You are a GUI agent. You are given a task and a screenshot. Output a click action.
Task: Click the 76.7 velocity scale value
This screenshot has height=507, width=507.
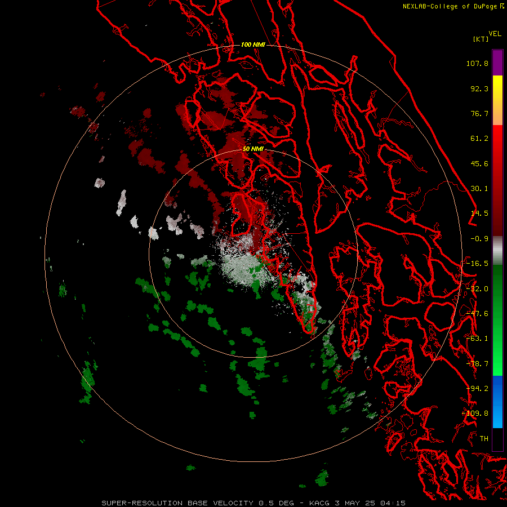pos(479,113)
